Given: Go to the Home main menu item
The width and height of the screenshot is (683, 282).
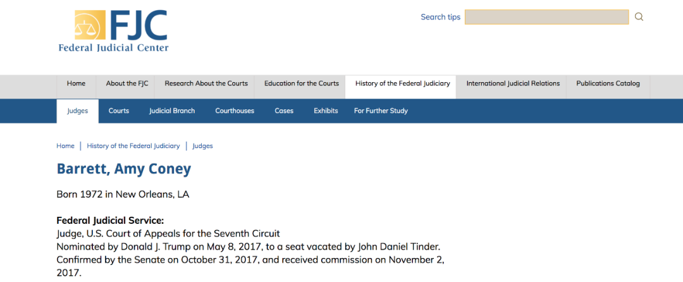Looking at the screenshot, I should pos(77,83).
